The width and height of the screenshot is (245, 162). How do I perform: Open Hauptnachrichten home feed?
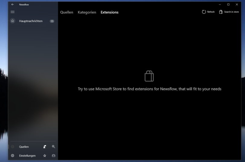[x=33, y=21]
